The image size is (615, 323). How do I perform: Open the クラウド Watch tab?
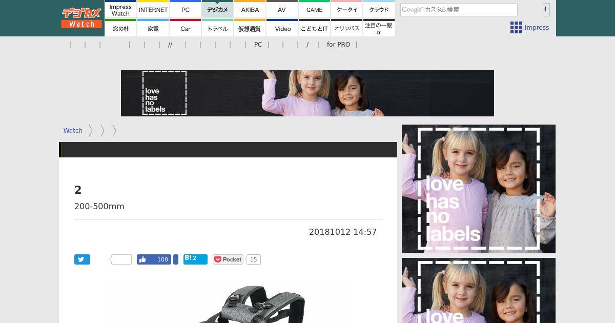[379, 10]
